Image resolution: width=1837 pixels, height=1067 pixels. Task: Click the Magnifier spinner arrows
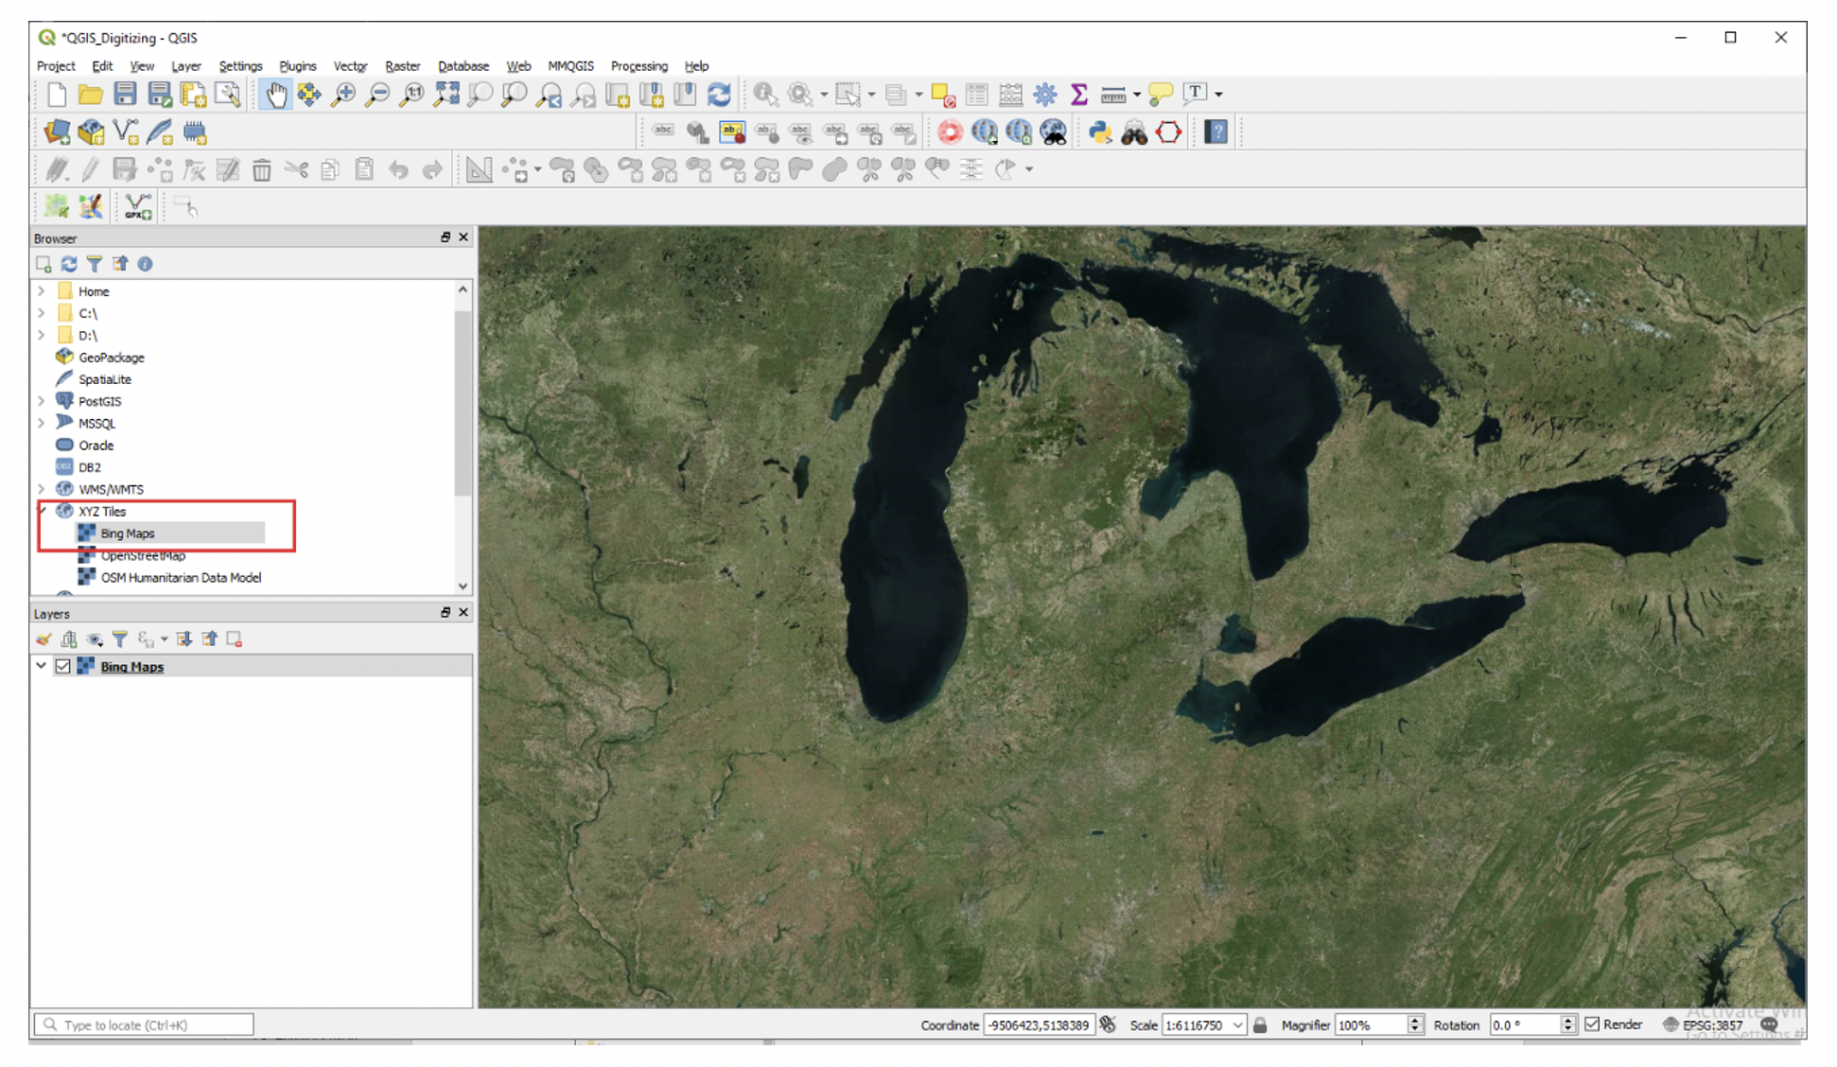(1415, 1024)
